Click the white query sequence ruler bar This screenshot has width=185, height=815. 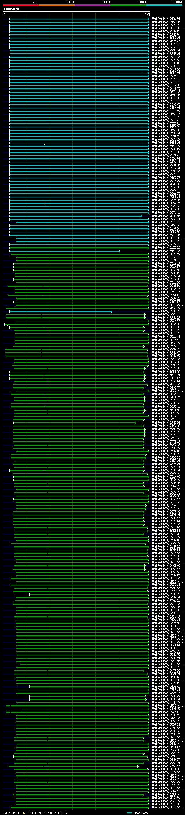point(76,12)
